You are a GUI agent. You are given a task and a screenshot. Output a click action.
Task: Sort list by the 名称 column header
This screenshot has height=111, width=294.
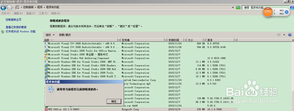(x=81, y=40)
